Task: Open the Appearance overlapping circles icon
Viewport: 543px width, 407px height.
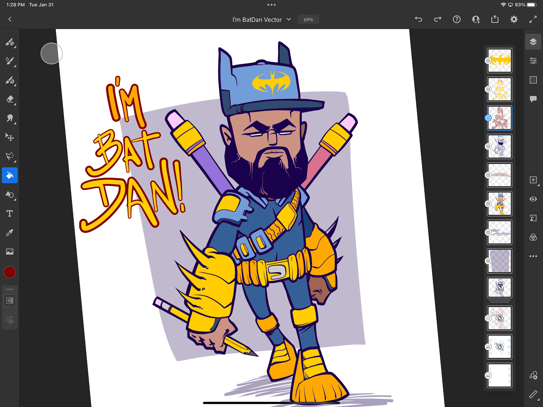Action: (x=533, y=237)
